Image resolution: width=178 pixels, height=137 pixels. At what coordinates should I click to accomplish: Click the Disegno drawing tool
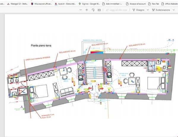click(x=138, y=10)
